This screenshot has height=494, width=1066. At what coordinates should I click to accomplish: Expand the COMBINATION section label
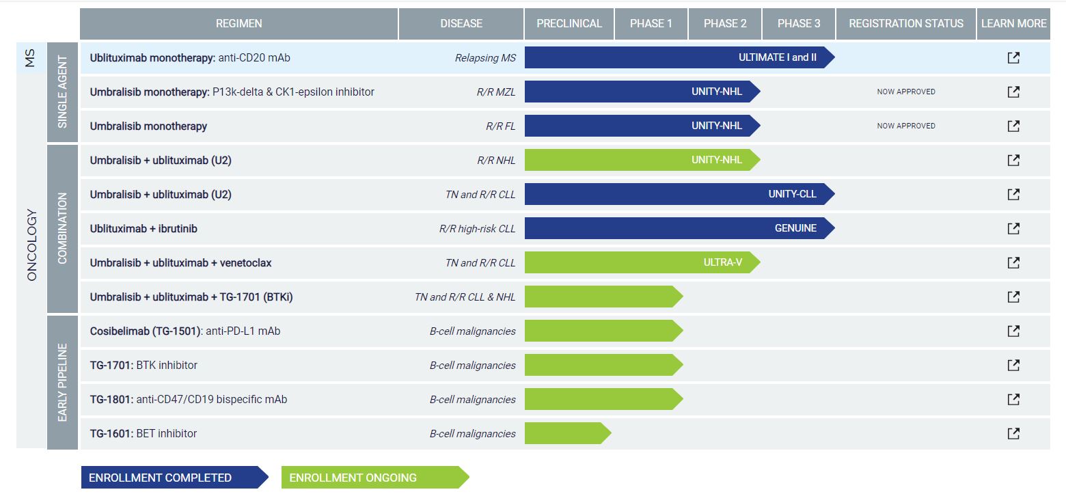pos(62,228)
